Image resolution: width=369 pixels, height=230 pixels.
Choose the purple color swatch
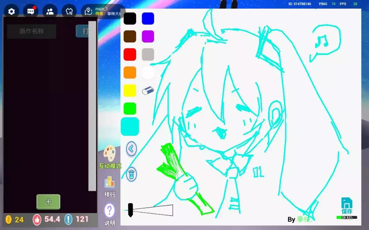click(148, 37)
